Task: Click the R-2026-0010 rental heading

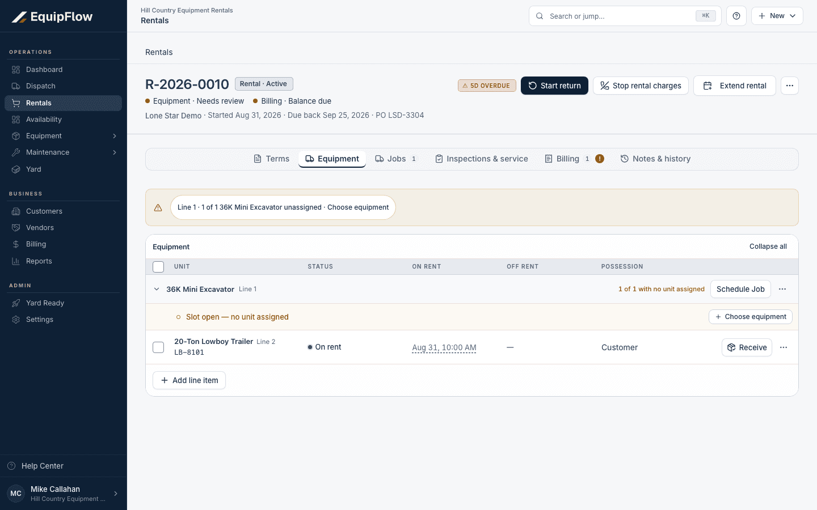Action: coord(187,84)
